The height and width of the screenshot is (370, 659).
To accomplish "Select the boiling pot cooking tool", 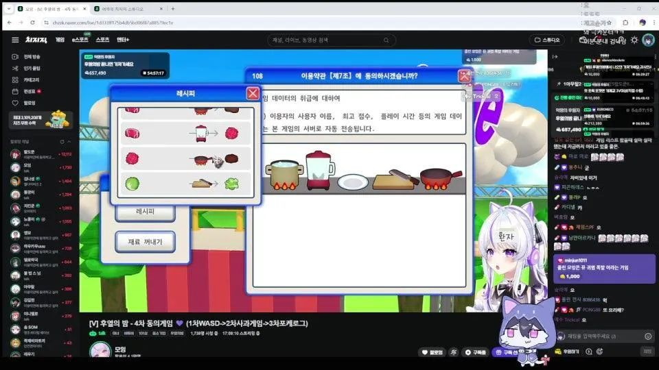I will point(284,173).
